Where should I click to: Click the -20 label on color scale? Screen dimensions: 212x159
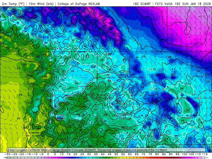pos(21,154)
